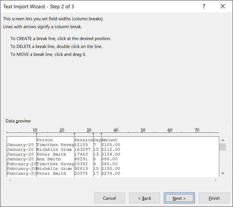The height and width of the screenshot is (207, 233).
Task: Click the 'Amount' header in data preview
Action: (109, 140)
